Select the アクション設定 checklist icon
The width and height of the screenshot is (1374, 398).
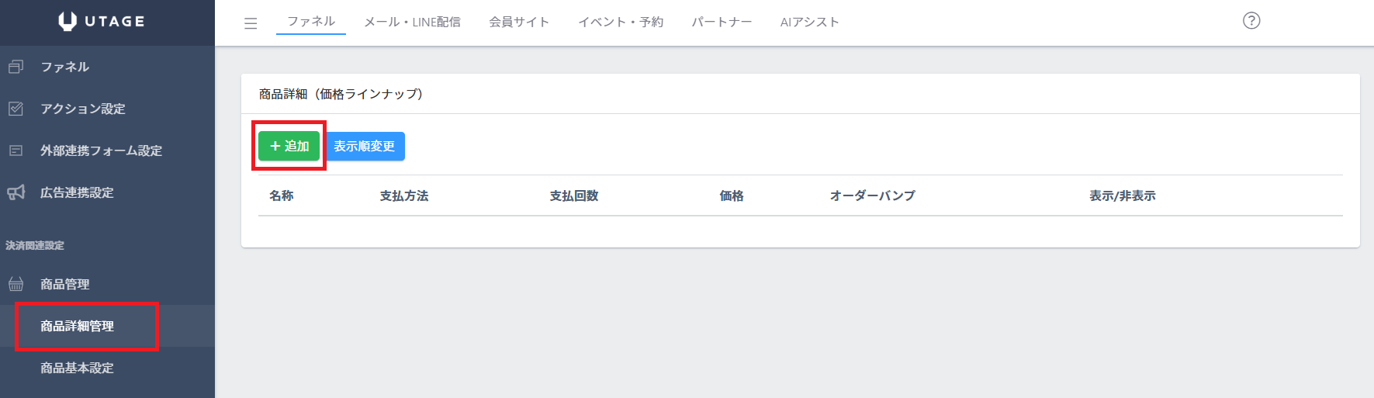click(x=16, y=109)
